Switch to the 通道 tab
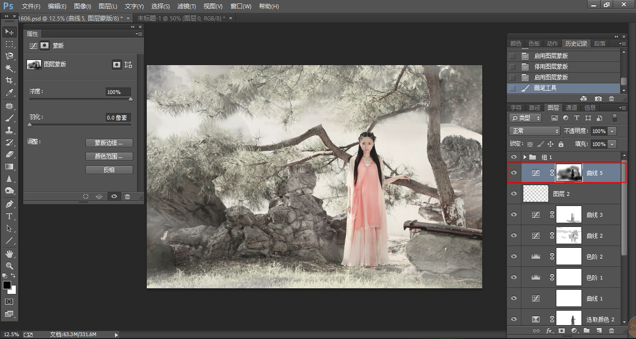The width and height of the screenshot is (636, 339). coord(571,108)
